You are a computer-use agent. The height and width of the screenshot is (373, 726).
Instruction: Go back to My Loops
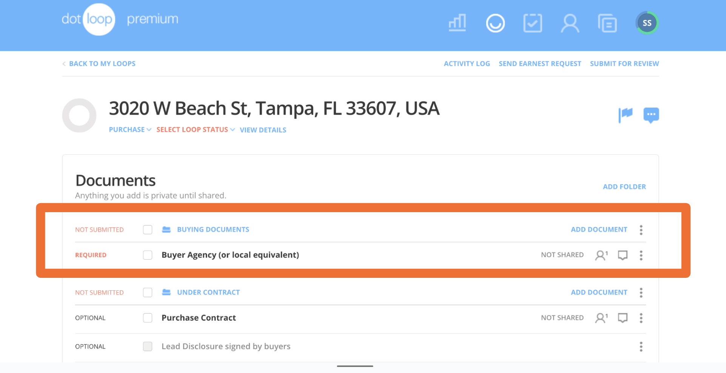[102, 63]
